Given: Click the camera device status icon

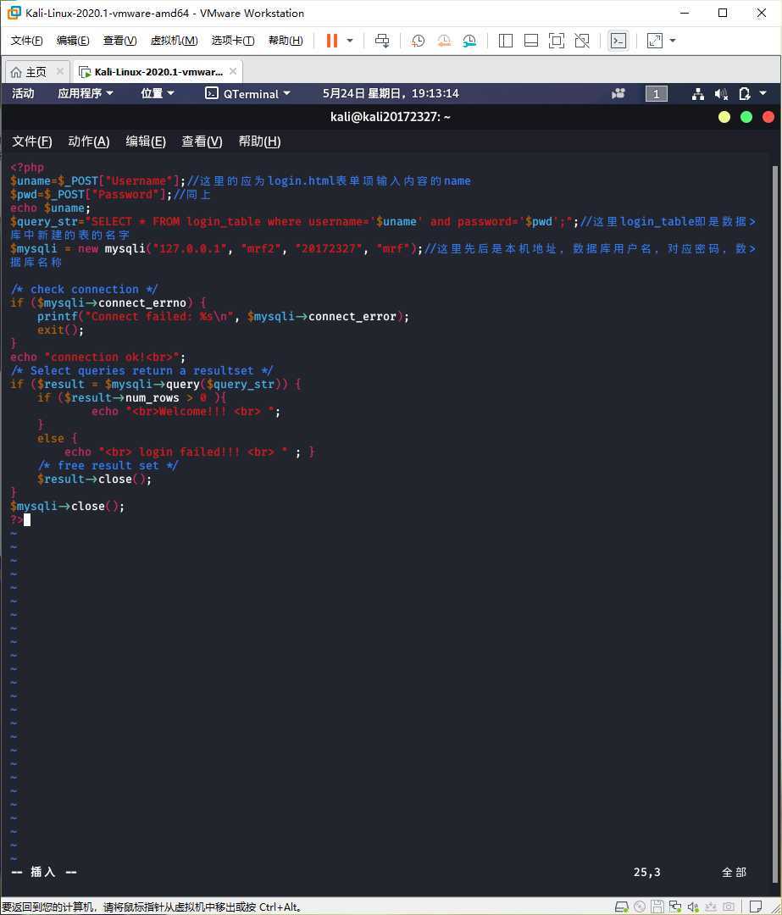Looking at the screenshot, I should [729, 907].
